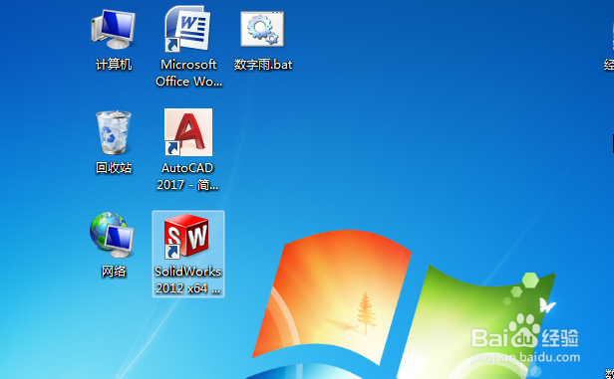
Task: Click the 'AutoCAD 2017 - 简...' label
Action: tap(187, 176)
